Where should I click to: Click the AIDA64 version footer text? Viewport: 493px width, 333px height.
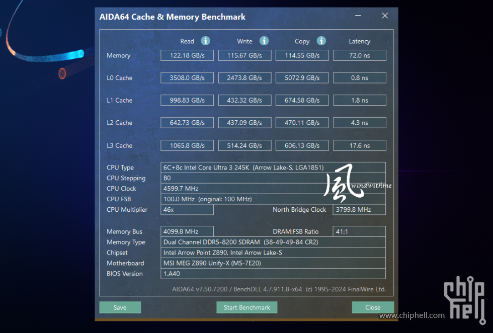[x=279, y=289]
